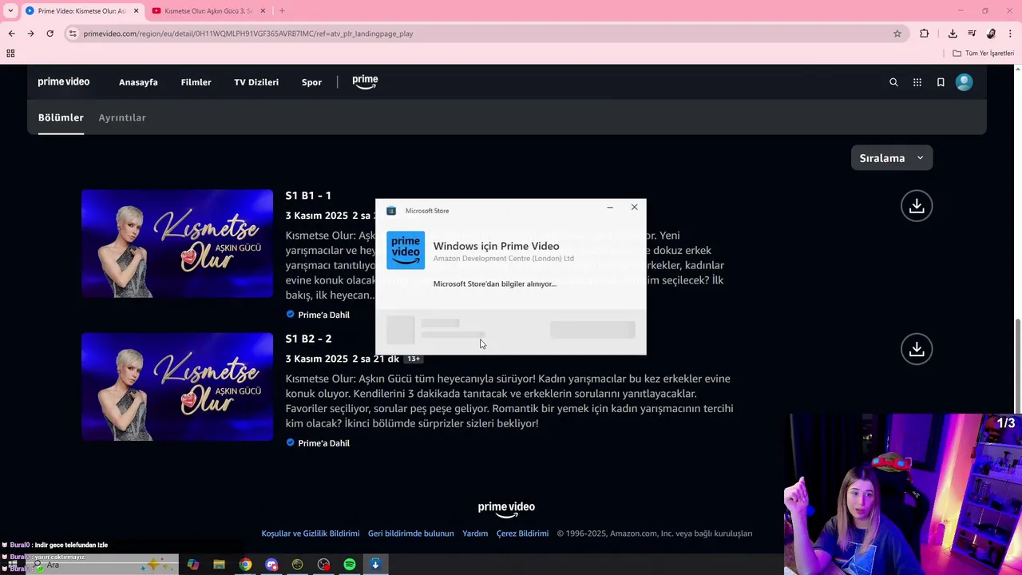The height and width of the screenshot is (575, 1022).
Task: Open the Chrome three-dot menu
Action: click(1011, 34)
